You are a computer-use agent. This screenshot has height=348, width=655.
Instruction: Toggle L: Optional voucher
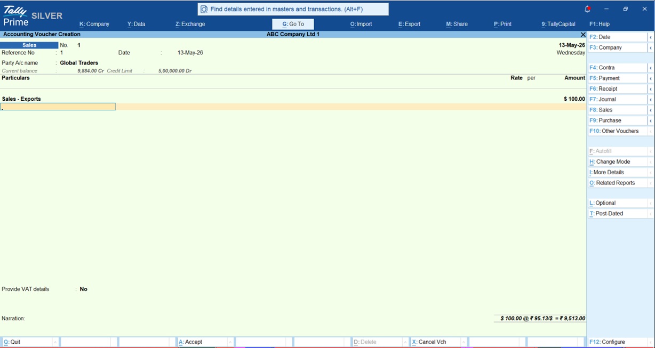617,203
